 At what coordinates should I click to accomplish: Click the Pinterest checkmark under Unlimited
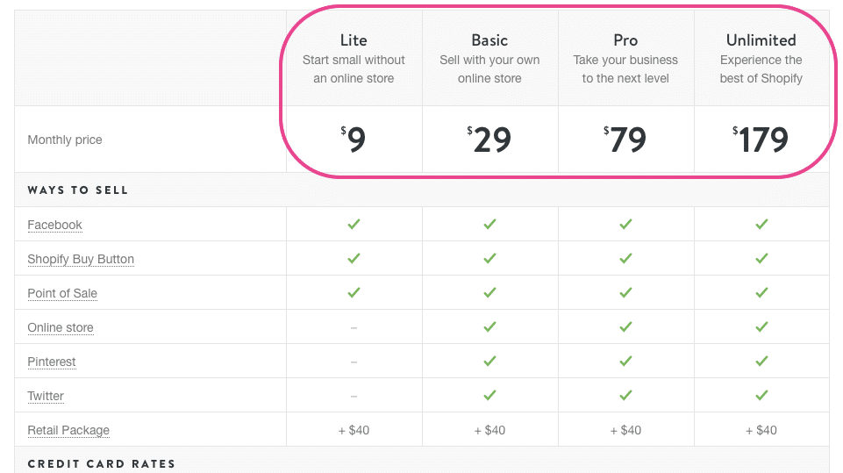761,362
